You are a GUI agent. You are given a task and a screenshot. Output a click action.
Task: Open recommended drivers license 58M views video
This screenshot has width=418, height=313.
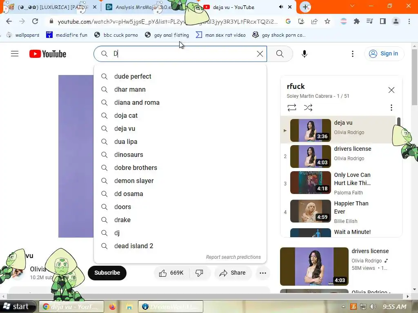tap(341, 267)
